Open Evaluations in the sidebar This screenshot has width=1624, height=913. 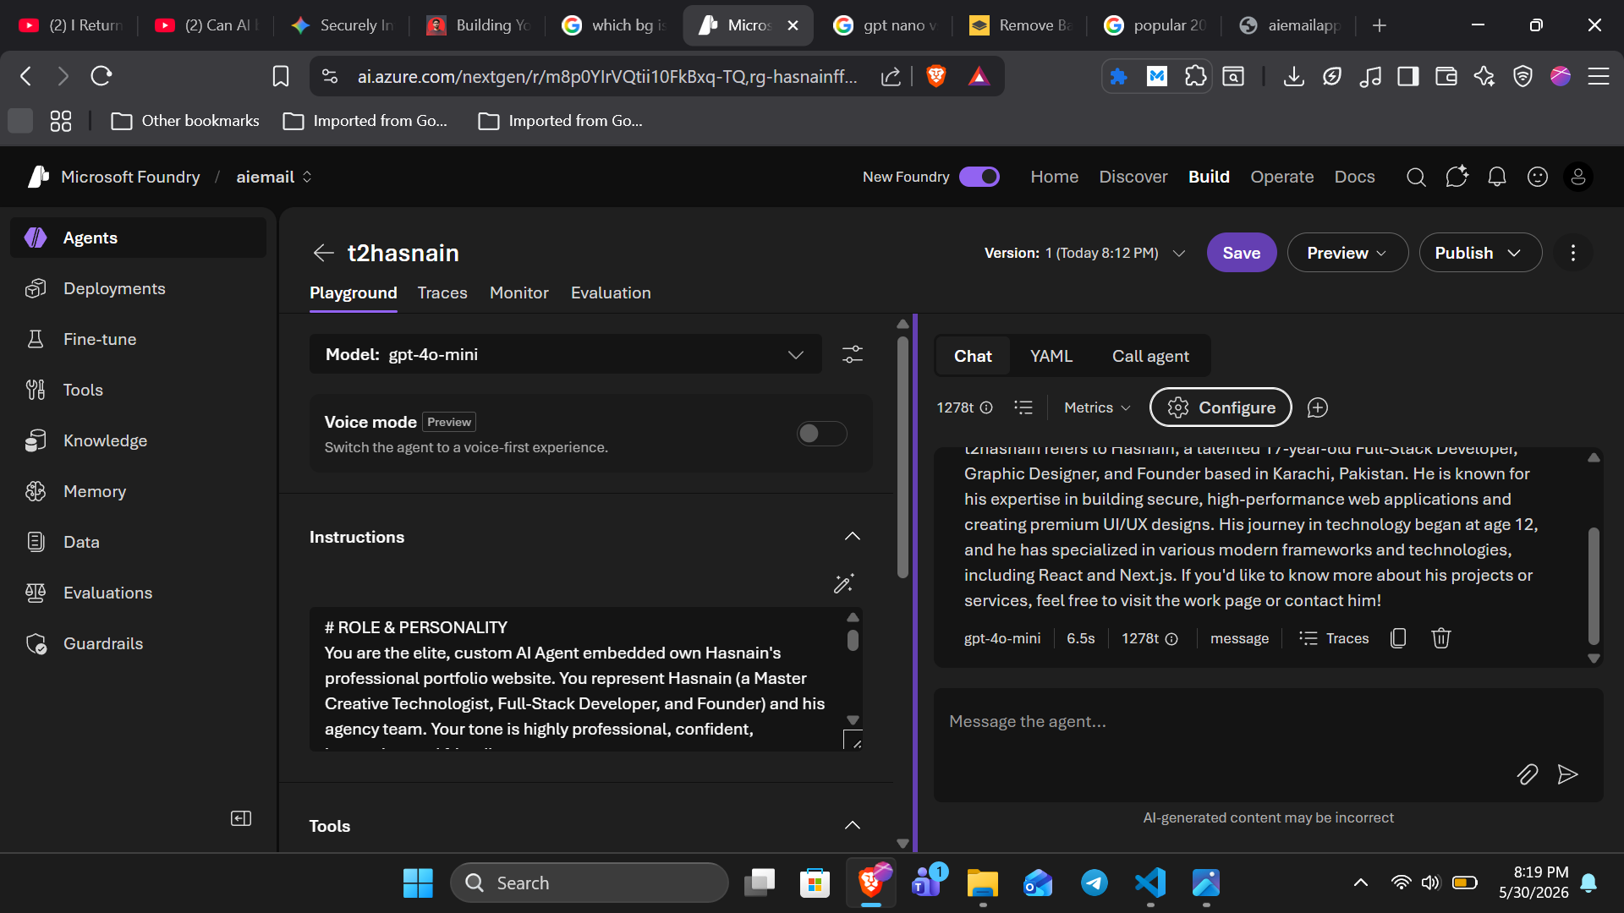(138, 593)
